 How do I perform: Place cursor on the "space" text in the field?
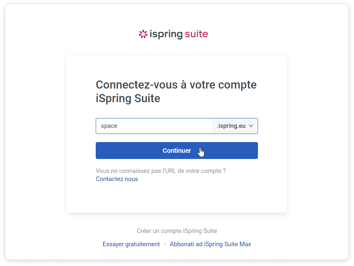pos(109,126)
